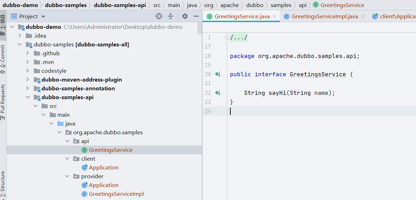Close the GreetingsServiceImpl.java tab

(x=363, y=16)
